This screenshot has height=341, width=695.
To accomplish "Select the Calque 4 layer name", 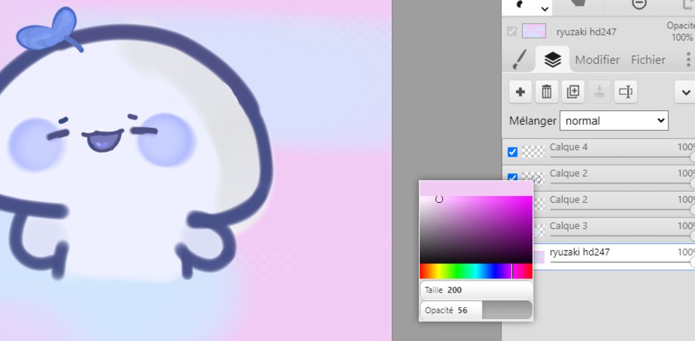I will pyautogui.click(x=569, y=147).
